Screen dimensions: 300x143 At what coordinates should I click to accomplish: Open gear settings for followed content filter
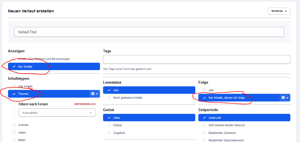point(285,98)
